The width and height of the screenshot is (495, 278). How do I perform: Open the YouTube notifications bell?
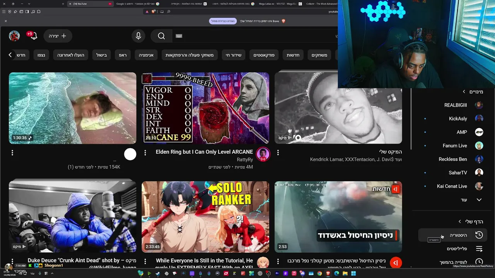[34, 36]
